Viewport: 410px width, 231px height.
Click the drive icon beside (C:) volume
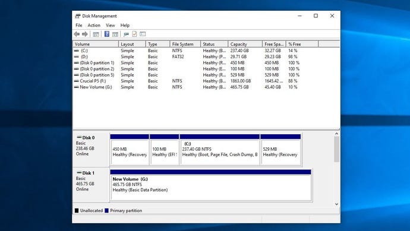[76, 50]
